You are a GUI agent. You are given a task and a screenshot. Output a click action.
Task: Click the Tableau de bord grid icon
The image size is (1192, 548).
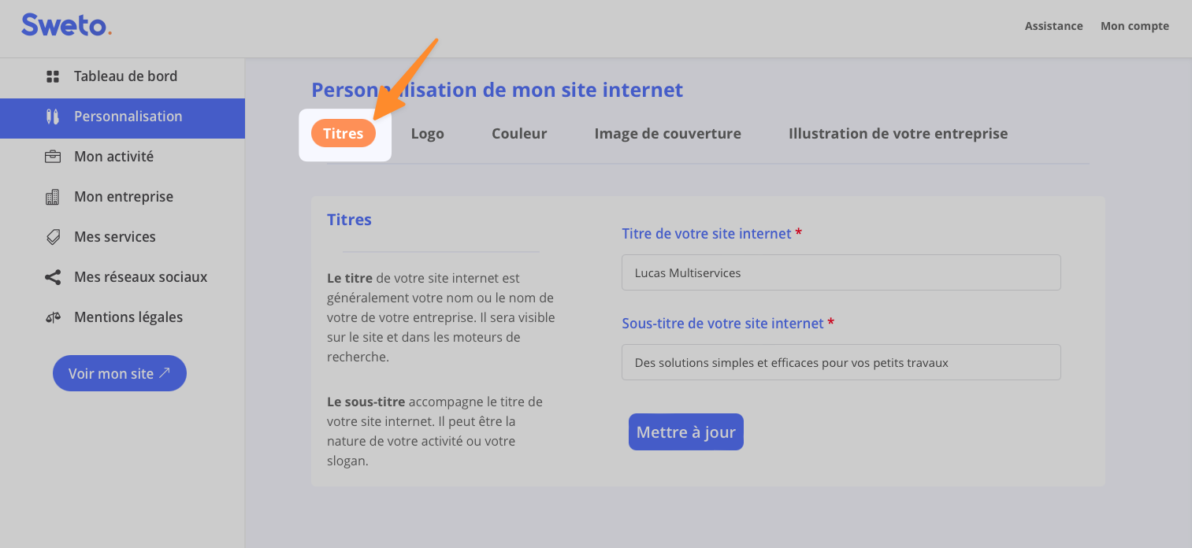[x=53, y=76]
